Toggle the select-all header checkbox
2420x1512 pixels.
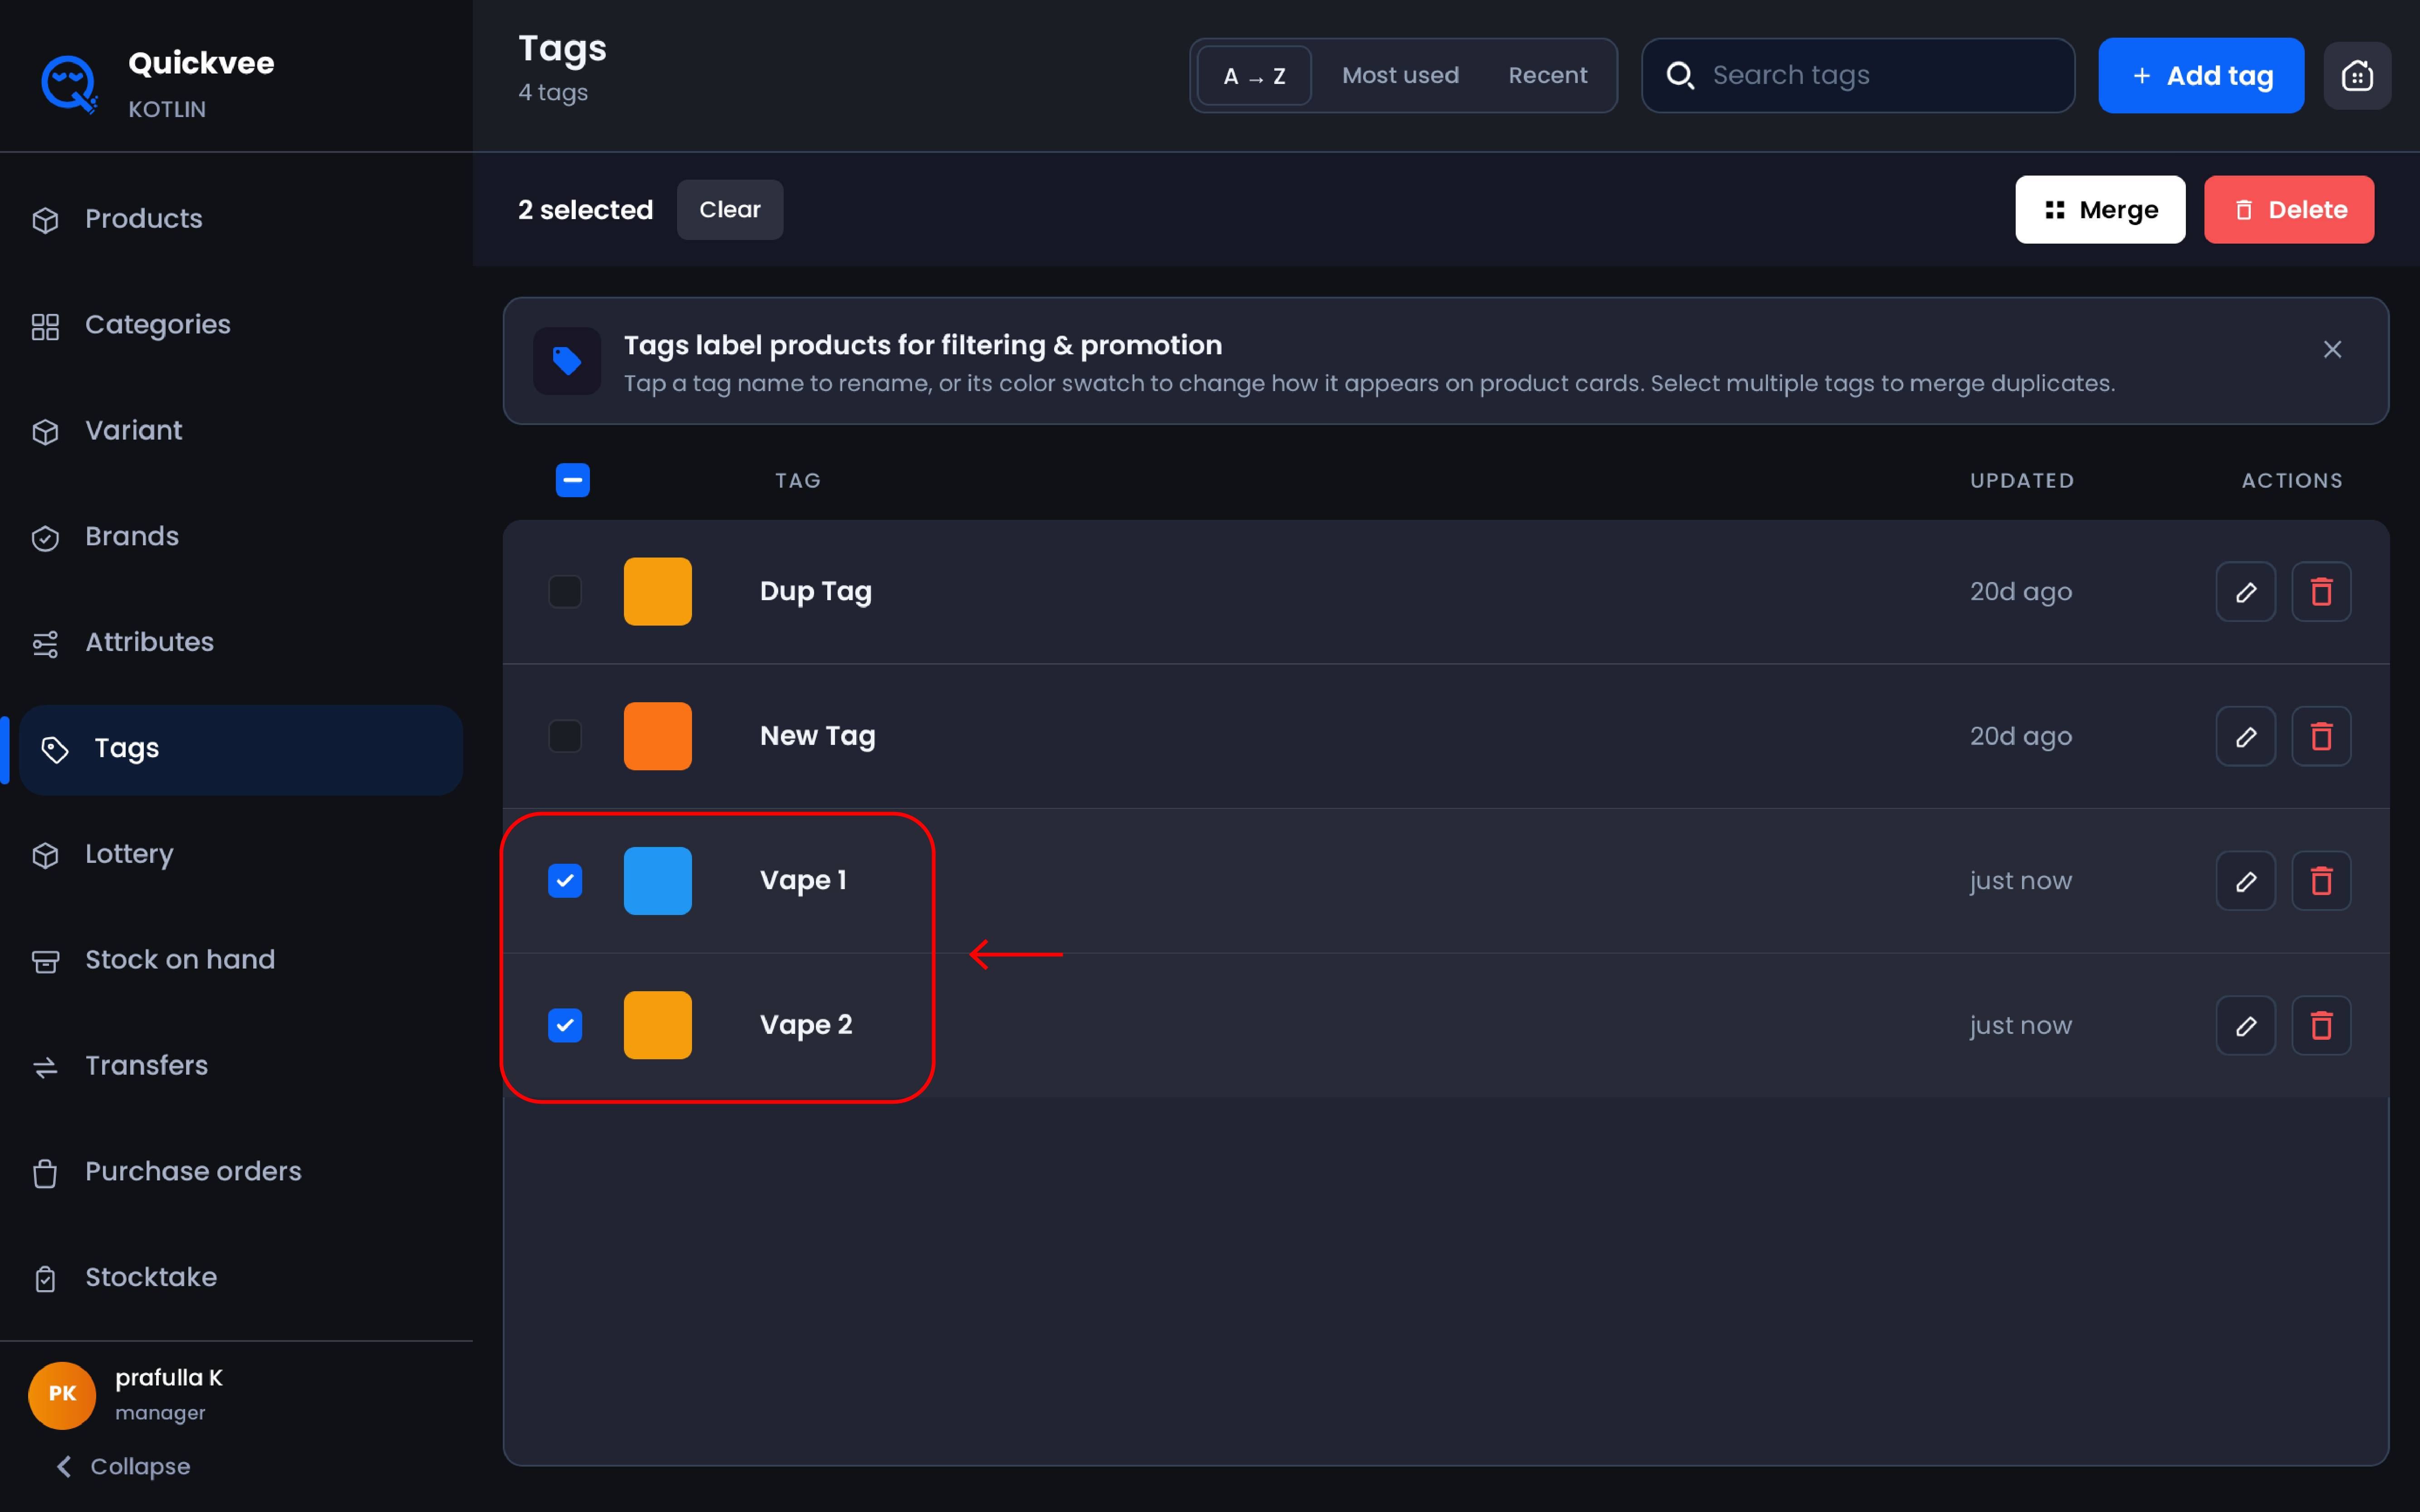(573, 480)
